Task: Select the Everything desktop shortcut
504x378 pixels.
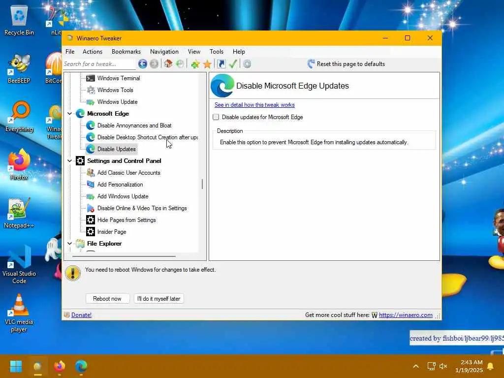Action: click(19, 117)
